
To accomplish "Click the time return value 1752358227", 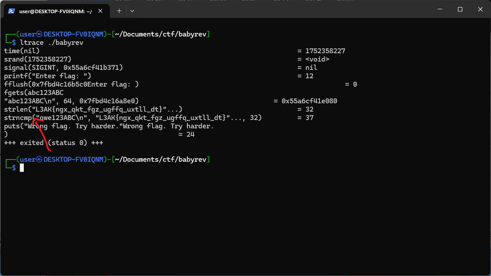I will click(325, 51).
